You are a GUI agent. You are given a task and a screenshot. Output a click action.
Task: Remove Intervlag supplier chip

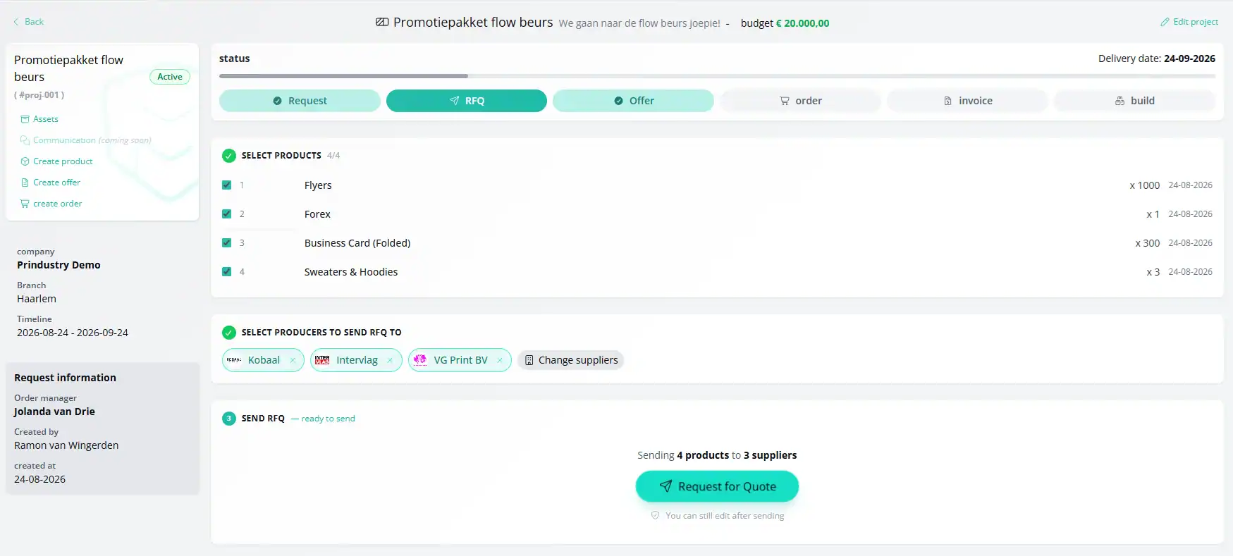click(x=390, y=360)
